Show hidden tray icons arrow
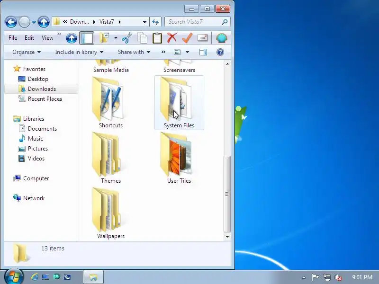The height and width of the screenshot is (284, 379). [304, 277]
